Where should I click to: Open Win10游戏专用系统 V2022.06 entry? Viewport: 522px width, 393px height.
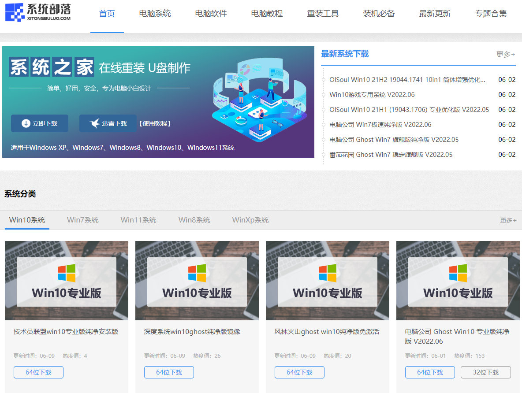click(x=372, y=95)
